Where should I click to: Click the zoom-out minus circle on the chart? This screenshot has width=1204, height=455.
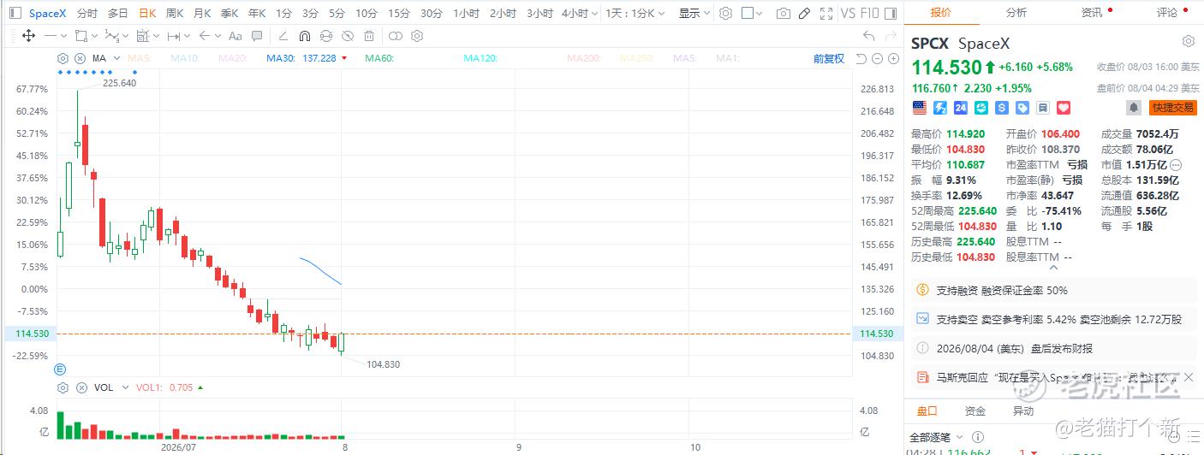[x=878, y=58]
